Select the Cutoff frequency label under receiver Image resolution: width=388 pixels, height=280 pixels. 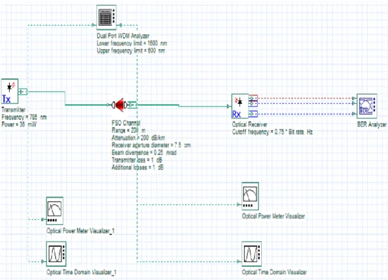272,132
